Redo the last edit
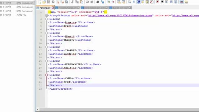The image size is (199, 112). coord(92,2)
